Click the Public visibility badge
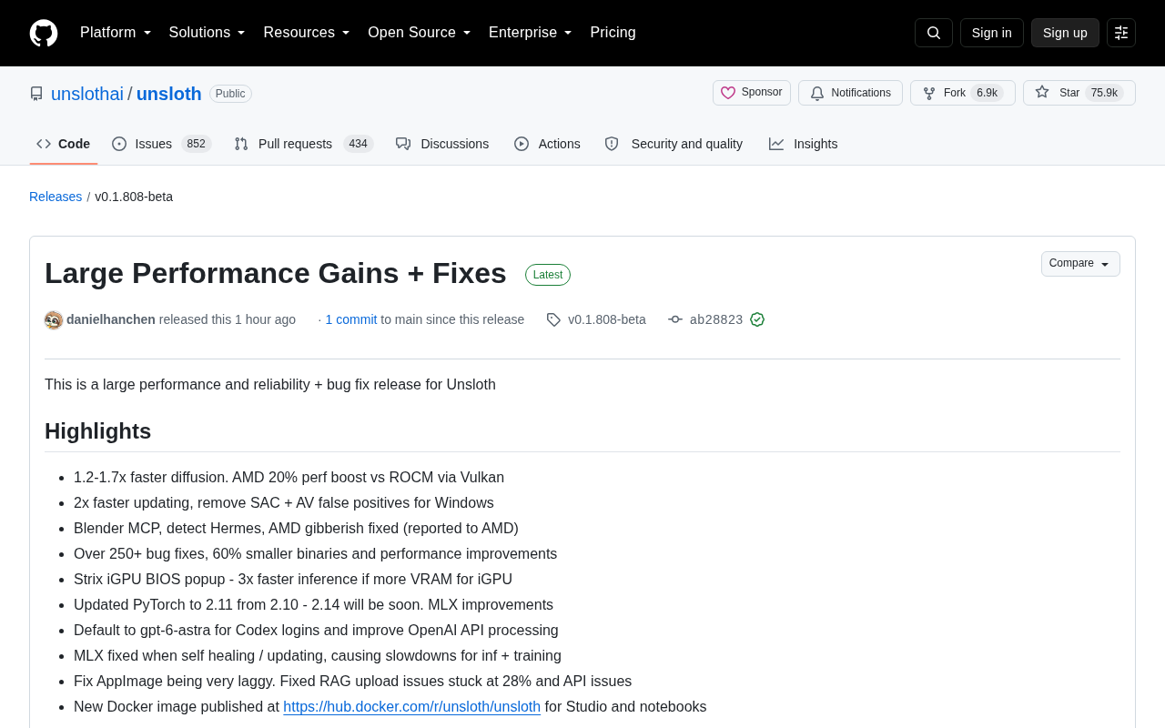Screen dimensions: 1165x728 point(230,94)
